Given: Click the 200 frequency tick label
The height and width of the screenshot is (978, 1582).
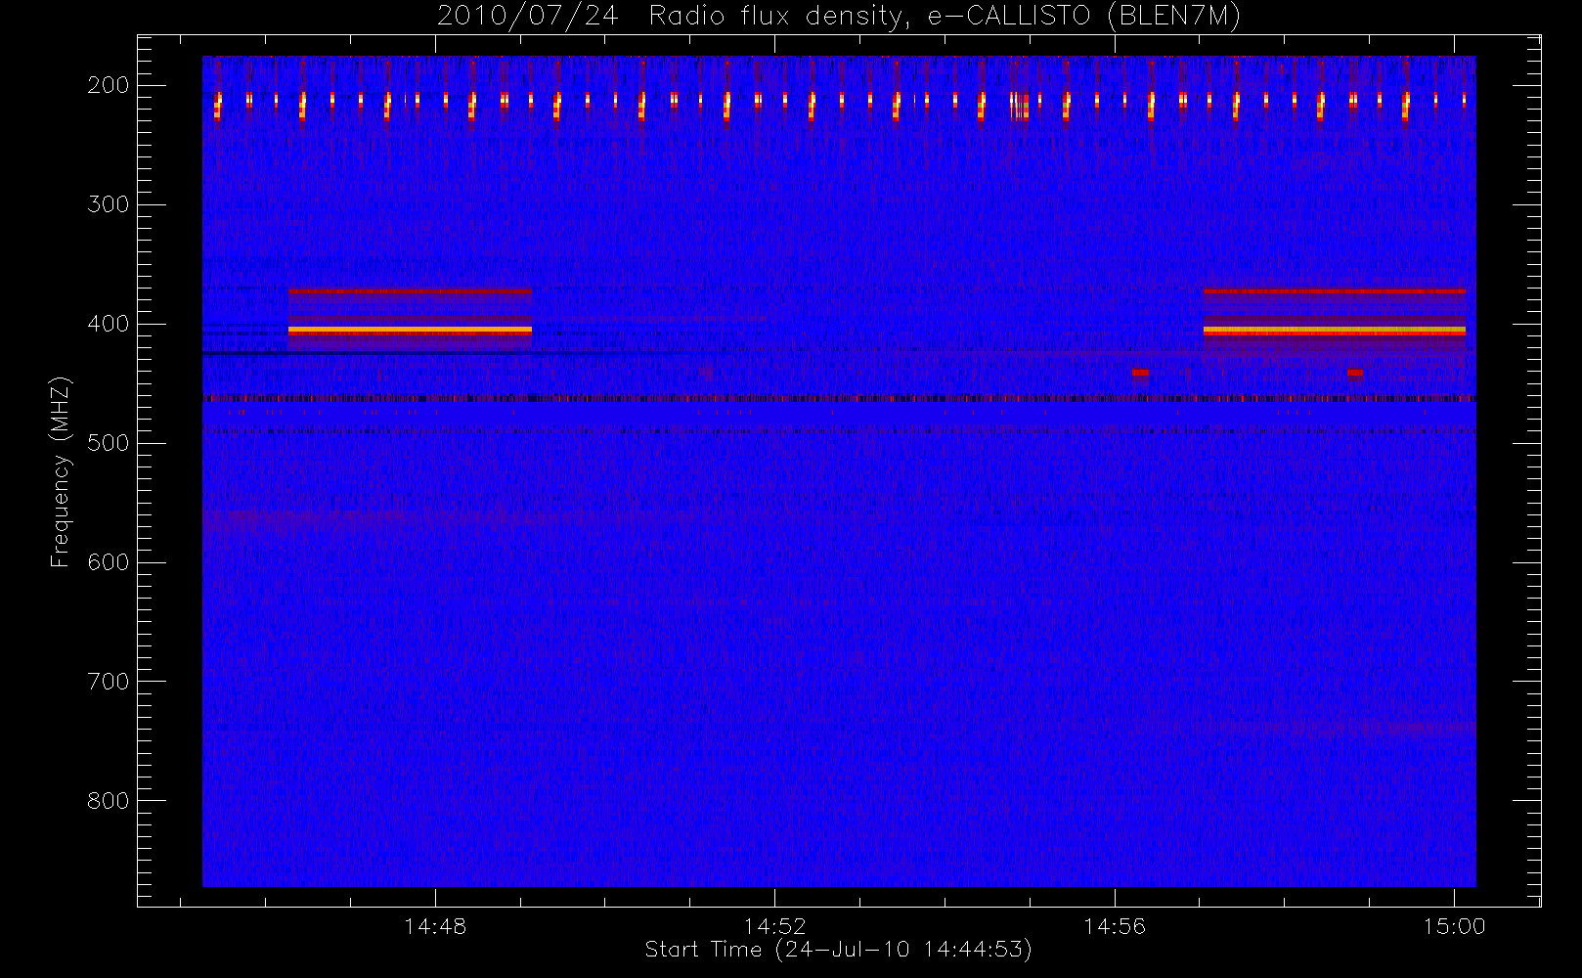Looking at the screenshot, I should click(x=108, y=85).
